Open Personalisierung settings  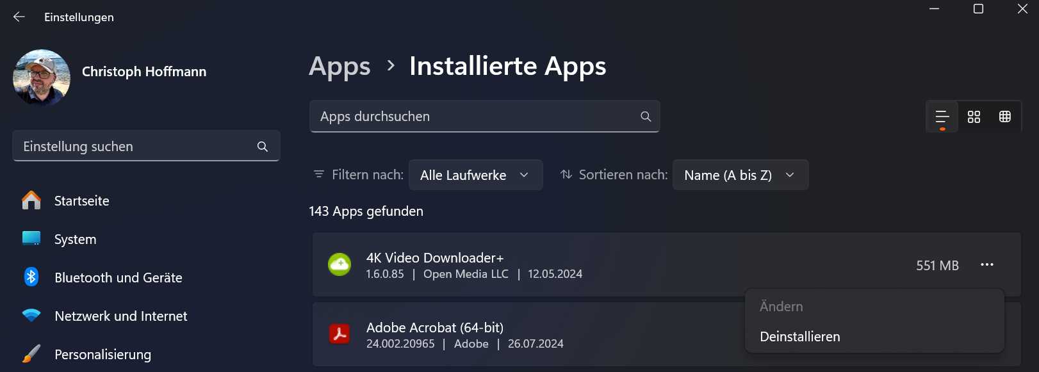pyautogui.click(x=102, y=354)
